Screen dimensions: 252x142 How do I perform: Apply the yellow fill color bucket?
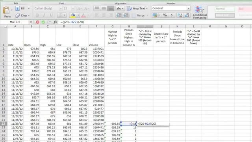[73, 15]
